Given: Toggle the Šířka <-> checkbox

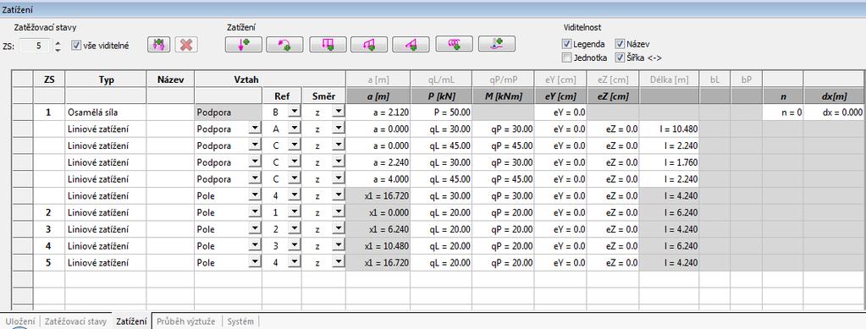Looking at the screenshot, I should [x=621, y=58].
